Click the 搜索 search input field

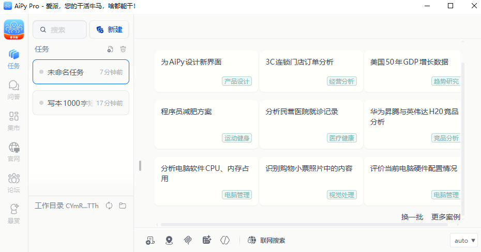[60, 30]
